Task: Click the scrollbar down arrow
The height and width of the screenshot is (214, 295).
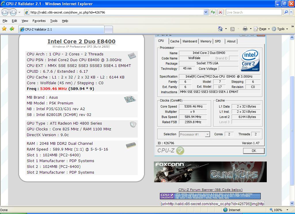Action: coord(292,203)
